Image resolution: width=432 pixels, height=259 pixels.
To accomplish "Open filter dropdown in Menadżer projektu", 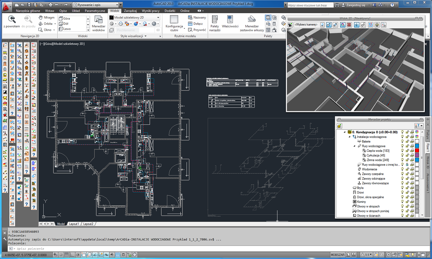I will [419, 126].
